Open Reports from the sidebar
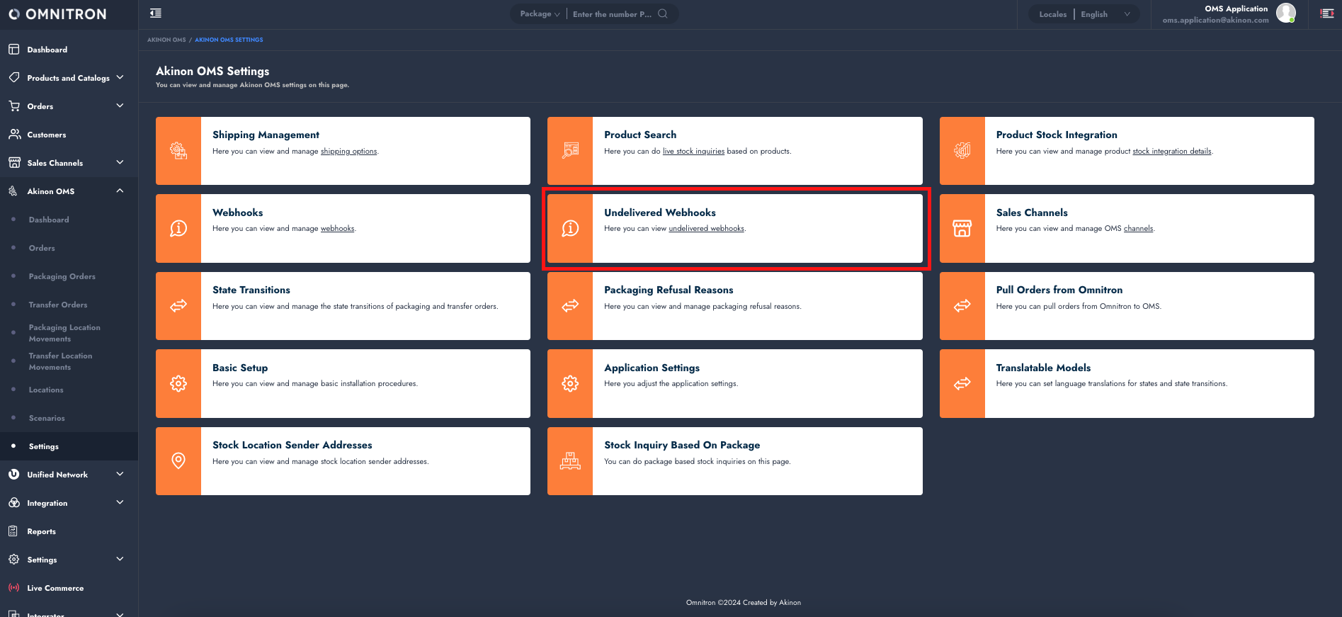 click(x=41, y=531)
